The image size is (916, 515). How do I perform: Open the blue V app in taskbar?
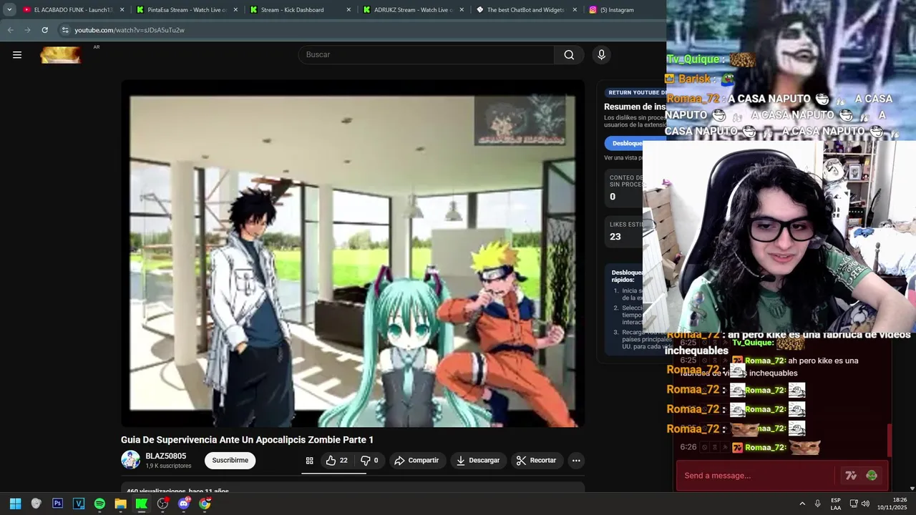pos(79,504)
